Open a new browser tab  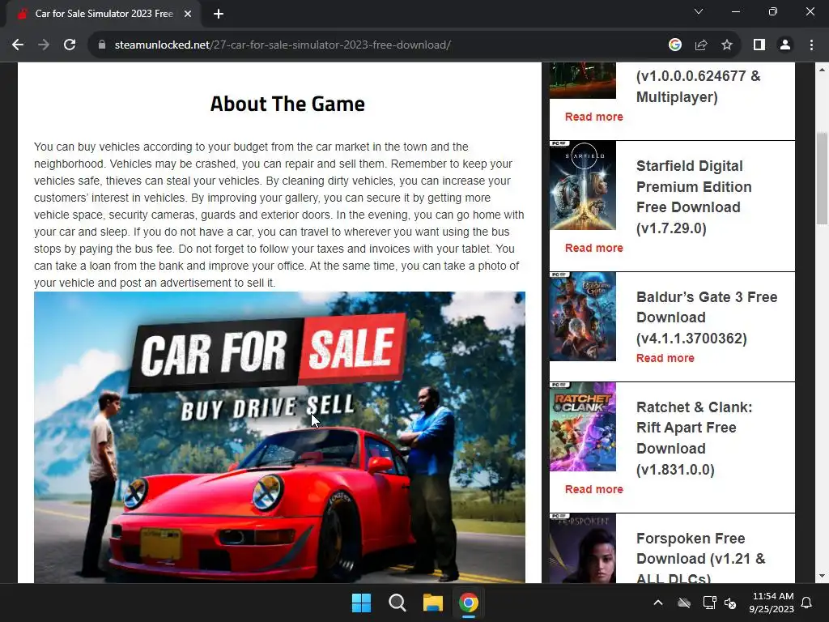click(219, 14)
